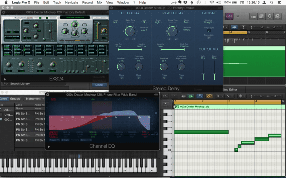Open the Navigate menu

coord(72,2)
